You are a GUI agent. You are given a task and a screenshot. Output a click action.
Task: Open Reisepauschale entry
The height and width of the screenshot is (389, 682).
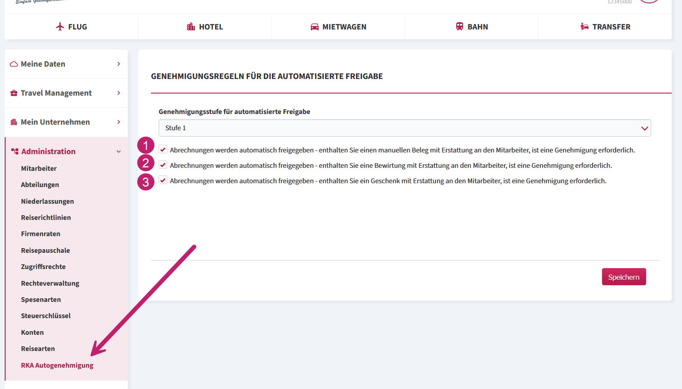pos(45,251)
